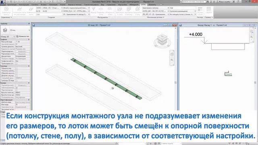Click the steering wheel icon in 3D view navigation bar
Viewport: 258px width, 145px height.
coord(172,54)
